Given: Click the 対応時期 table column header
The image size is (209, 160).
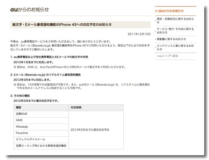Looking at the screenshot, I should pyautogui.click(x=96, y=108).
